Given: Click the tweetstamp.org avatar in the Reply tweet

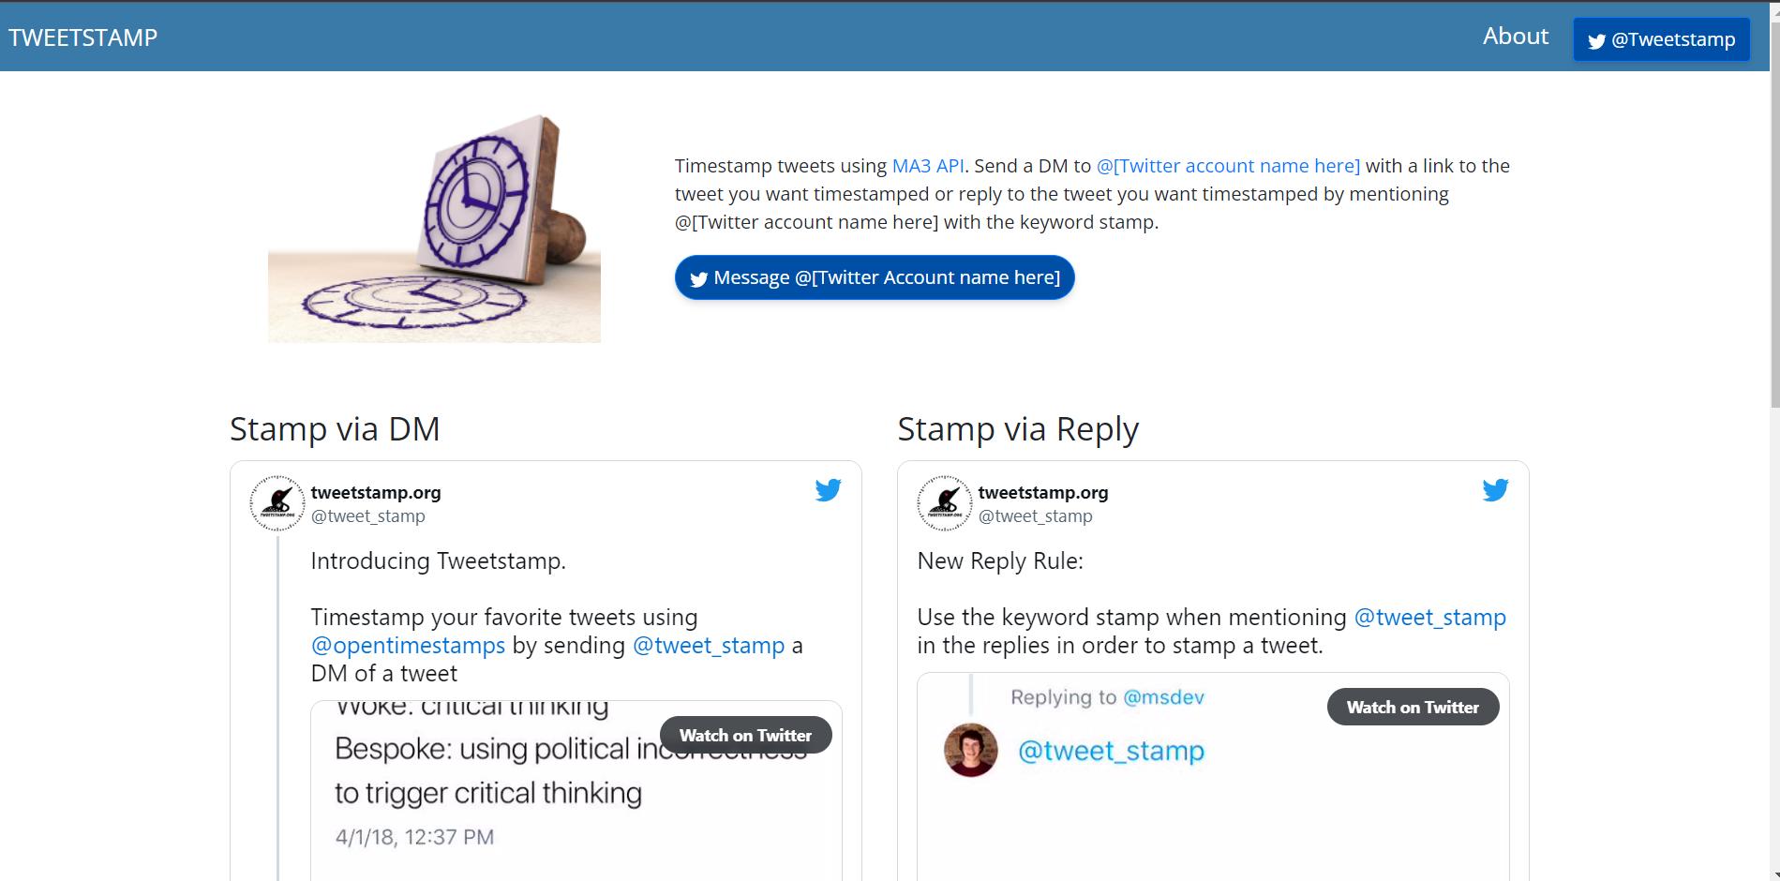Looking at the screenshot, I should (945, 503).
